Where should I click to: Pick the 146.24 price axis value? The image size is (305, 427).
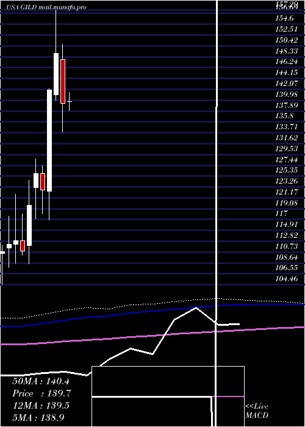coord(286,62)
